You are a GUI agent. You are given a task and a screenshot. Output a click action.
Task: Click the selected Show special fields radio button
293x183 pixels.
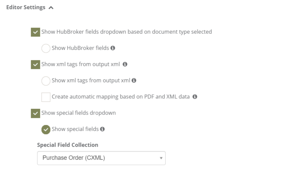coord(46,129)
